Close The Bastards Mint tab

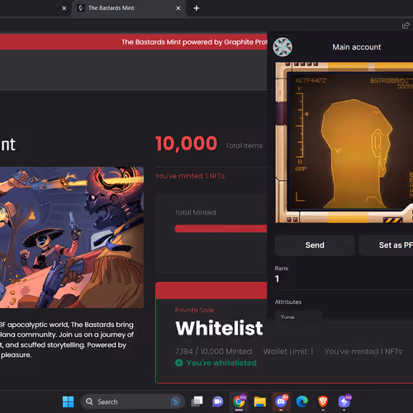pyautogui.click(x=178, y=8)
